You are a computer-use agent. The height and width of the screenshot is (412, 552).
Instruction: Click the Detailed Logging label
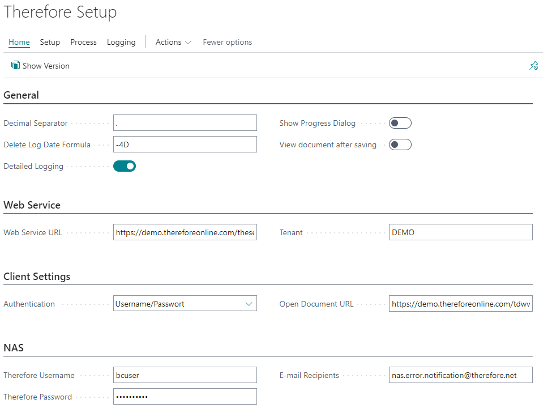[x=33, y=167]
